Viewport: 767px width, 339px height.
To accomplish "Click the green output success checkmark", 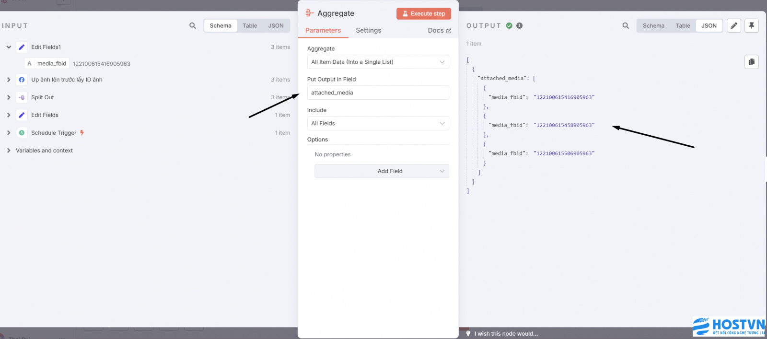I will coord(509,26).
